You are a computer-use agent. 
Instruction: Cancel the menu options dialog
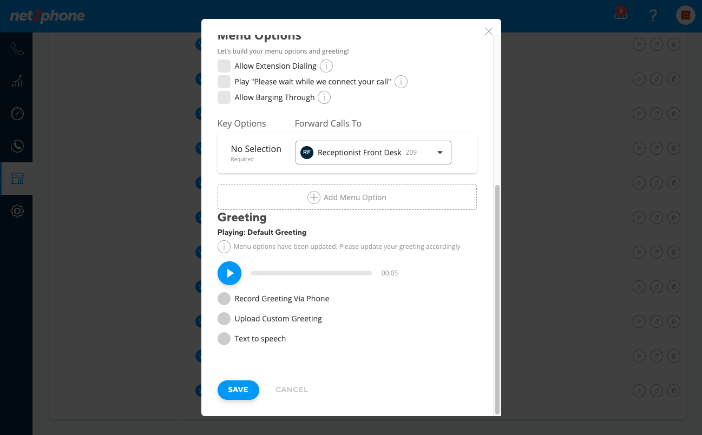(291, 390)
